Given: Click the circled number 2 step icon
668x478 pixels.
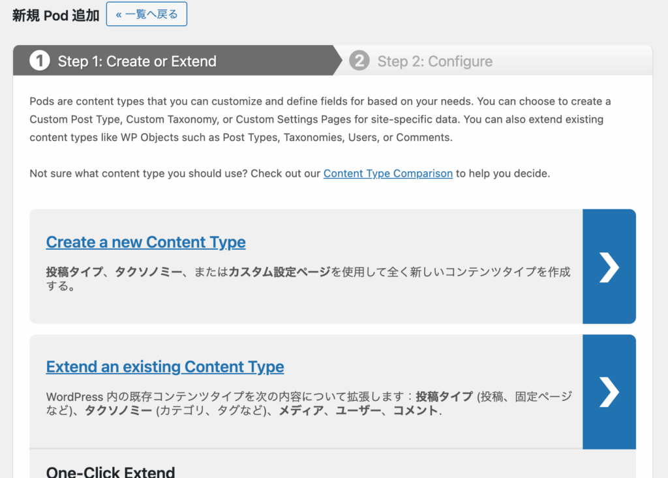Looking at the screenshot, I should tap(359, 61).
